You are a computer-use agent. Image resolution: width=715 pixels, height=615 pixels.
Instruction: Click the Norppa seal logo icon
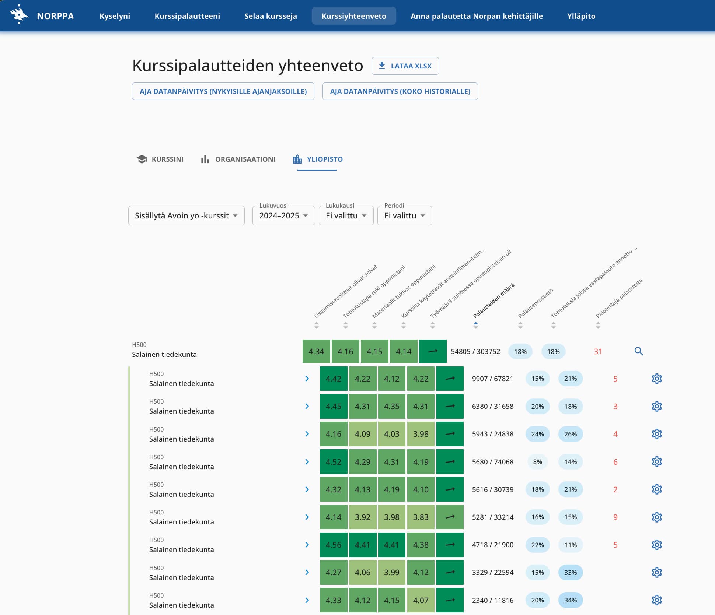tap(19, 15)
